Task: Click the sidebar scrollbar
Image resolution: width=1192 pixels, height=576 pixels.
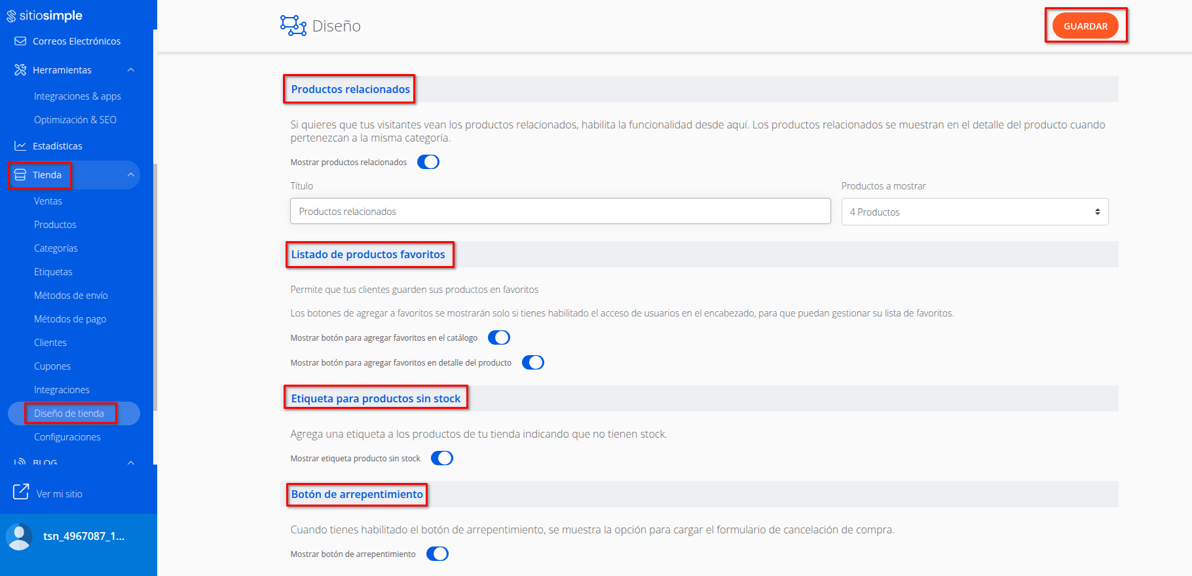Action: [x=155, y=287]
